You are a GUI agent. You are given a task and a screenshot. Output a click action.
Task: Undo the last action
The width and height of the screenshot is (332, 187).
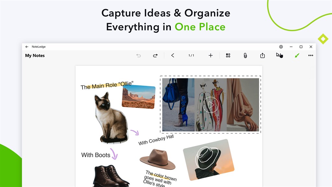click(138, 56)
